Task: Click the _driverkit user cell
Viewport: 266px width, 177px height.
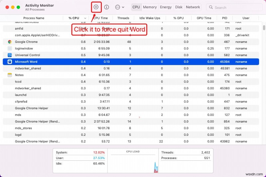Action: tap(242, 35)
